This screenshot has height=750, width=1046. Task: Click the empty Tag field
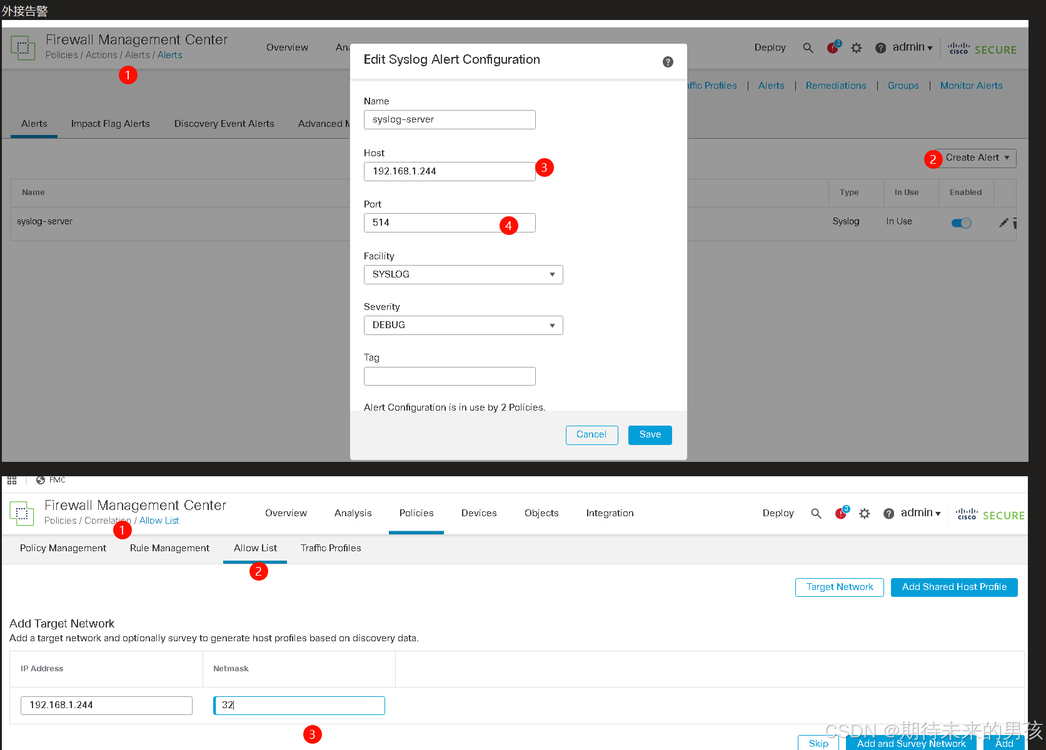tap(450, 376)
